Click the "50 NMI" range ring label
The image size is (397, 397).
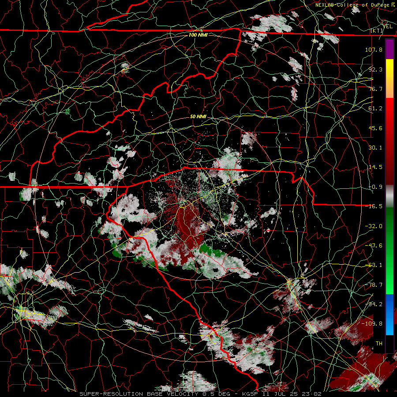pyautogui.click(x=198, y=117)
